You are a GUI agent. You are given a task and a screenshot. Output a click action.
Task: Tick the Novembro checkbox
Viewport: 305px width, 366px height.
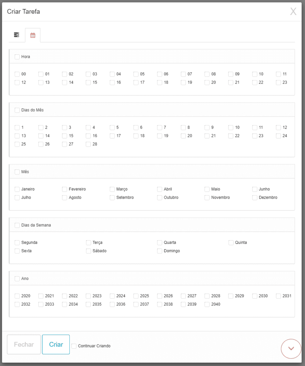(x=207, y=197)
